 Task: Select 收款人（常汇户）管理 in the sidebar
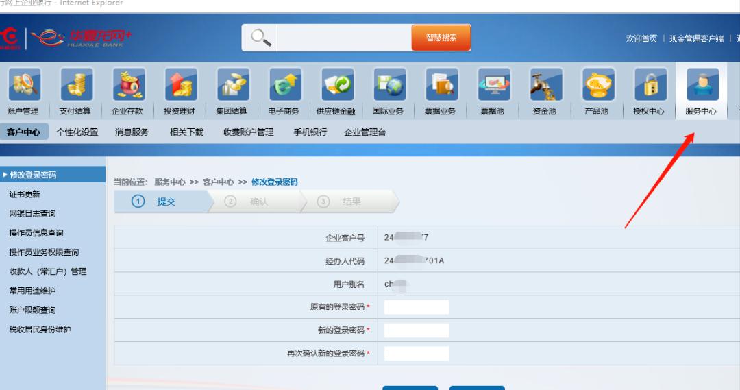[48, 271]
